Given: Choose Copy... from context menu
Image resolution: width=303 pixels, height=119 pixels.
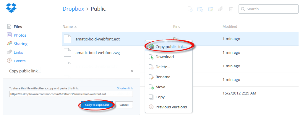Looking at the screenshot, I should tap(169, 97).
